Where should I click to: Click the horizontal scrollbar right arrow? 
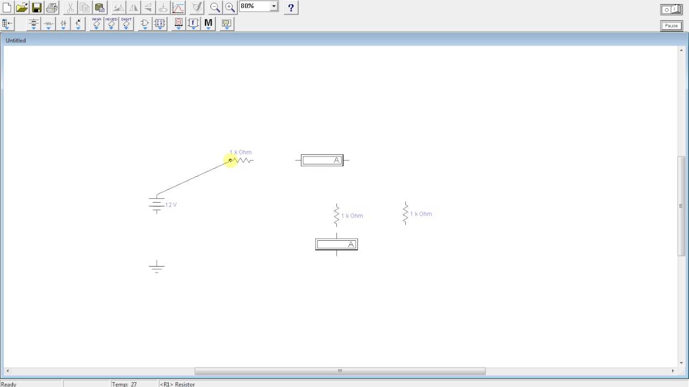[672, 371]
